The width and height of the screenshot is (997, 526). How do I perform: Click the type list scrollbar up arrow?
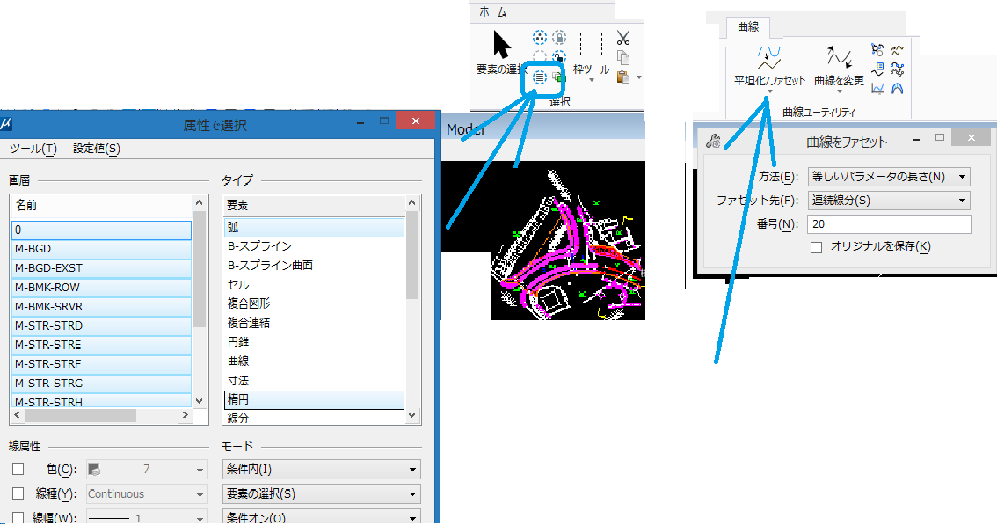click(412, 203)
